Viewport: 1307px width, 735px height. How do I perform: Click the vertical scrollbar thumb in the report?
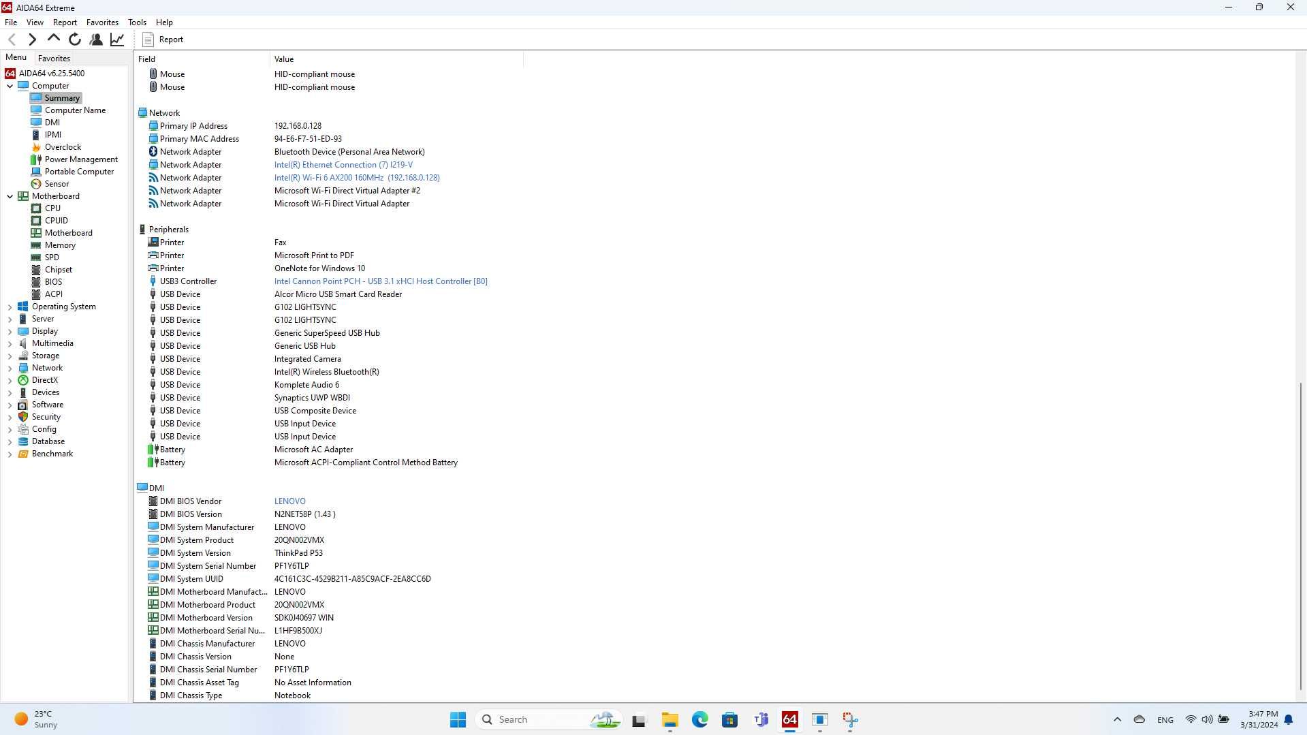click(x=1300, y=535)
